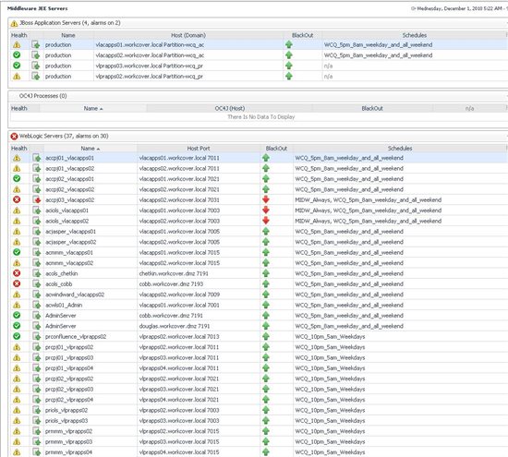The image size is (508, 457).
Task: Click green blackout arrow for acwindward_vlacapps02
Action: tap(266, 295)
